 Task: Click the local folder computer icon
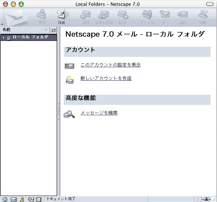coord(9,38)
